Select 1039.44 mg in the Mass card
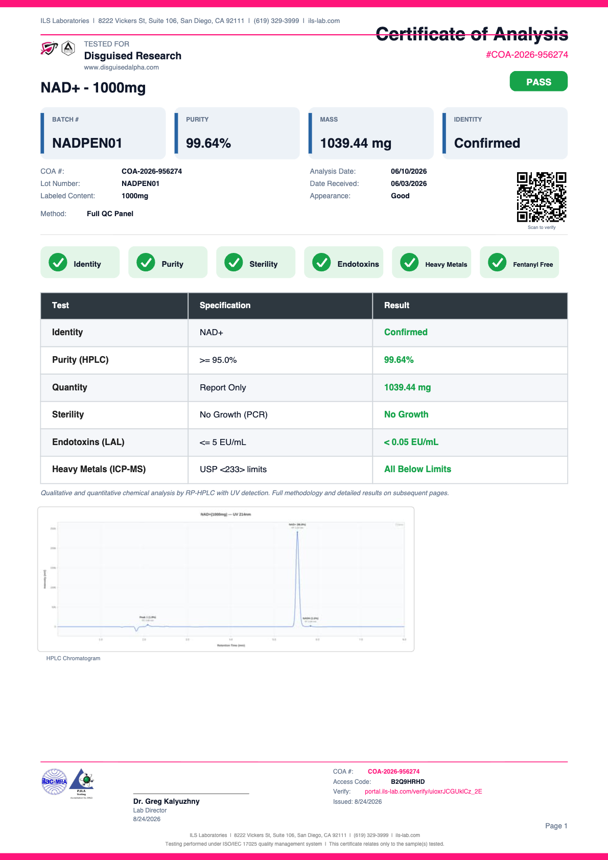 pyautogui.click(x=356, y=143)
